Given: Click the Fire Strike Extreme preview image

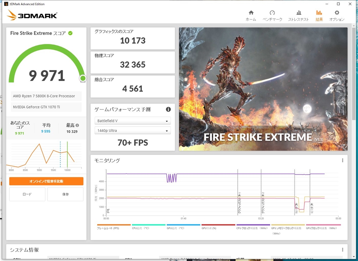Looking at the screenshot, I should (x=263, y=89).
